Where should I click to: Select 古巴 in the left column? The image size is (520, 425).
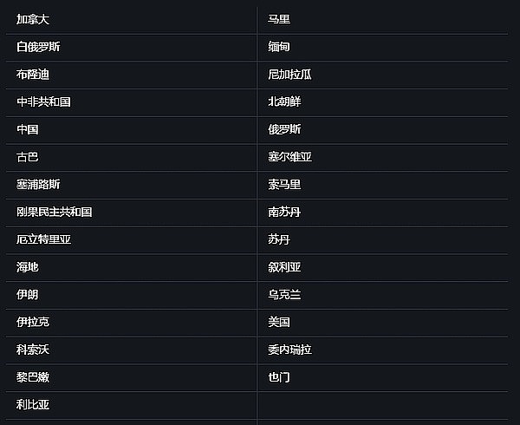click(x=28, y=157)
